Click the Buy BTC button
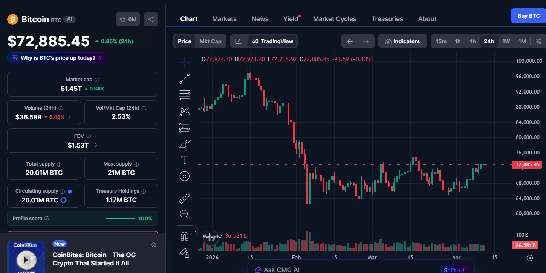The image size is (546, 273). (528, 15)
